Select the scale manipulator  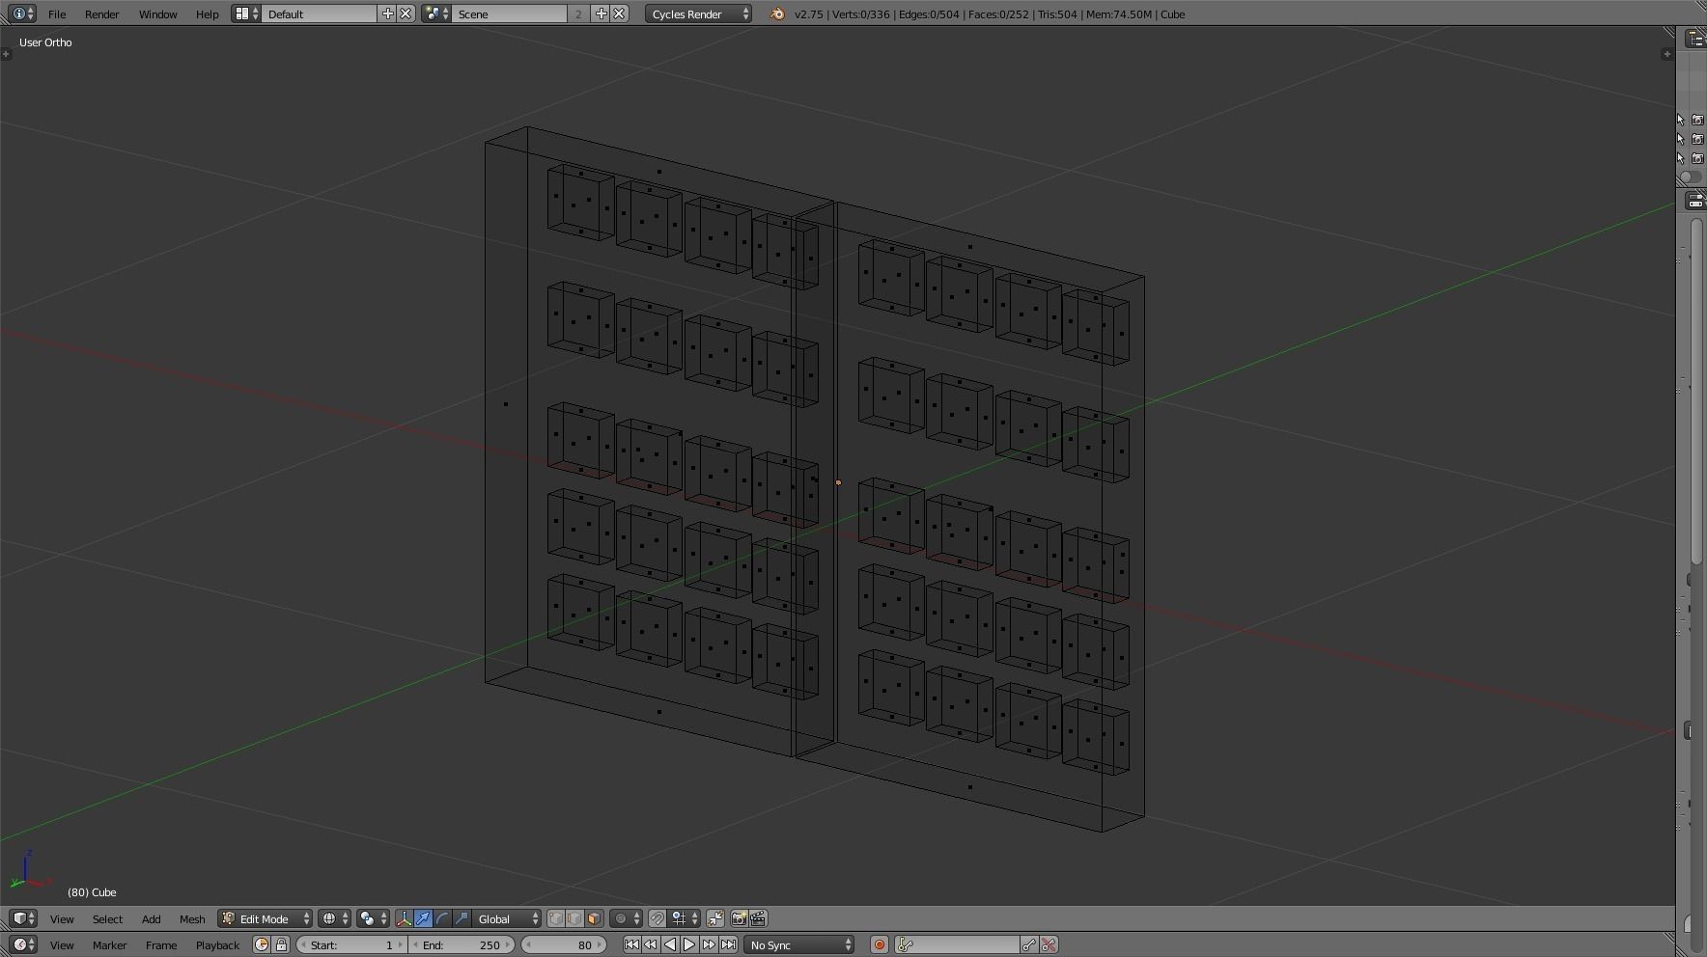462,918
